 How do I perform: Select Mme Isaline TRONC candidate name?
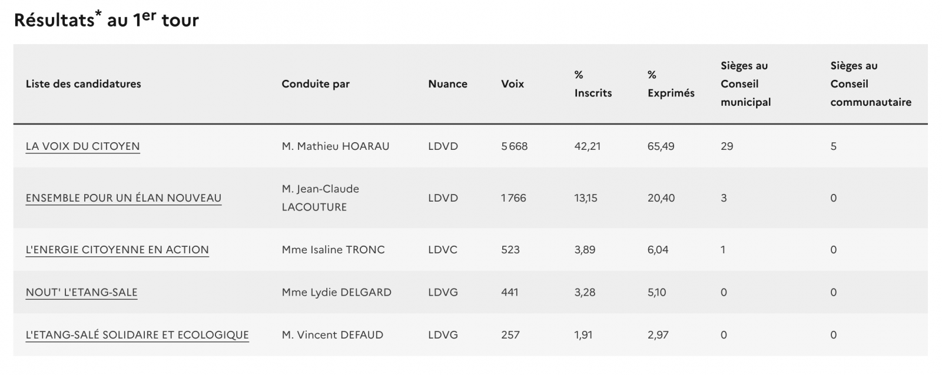point(333,250)
